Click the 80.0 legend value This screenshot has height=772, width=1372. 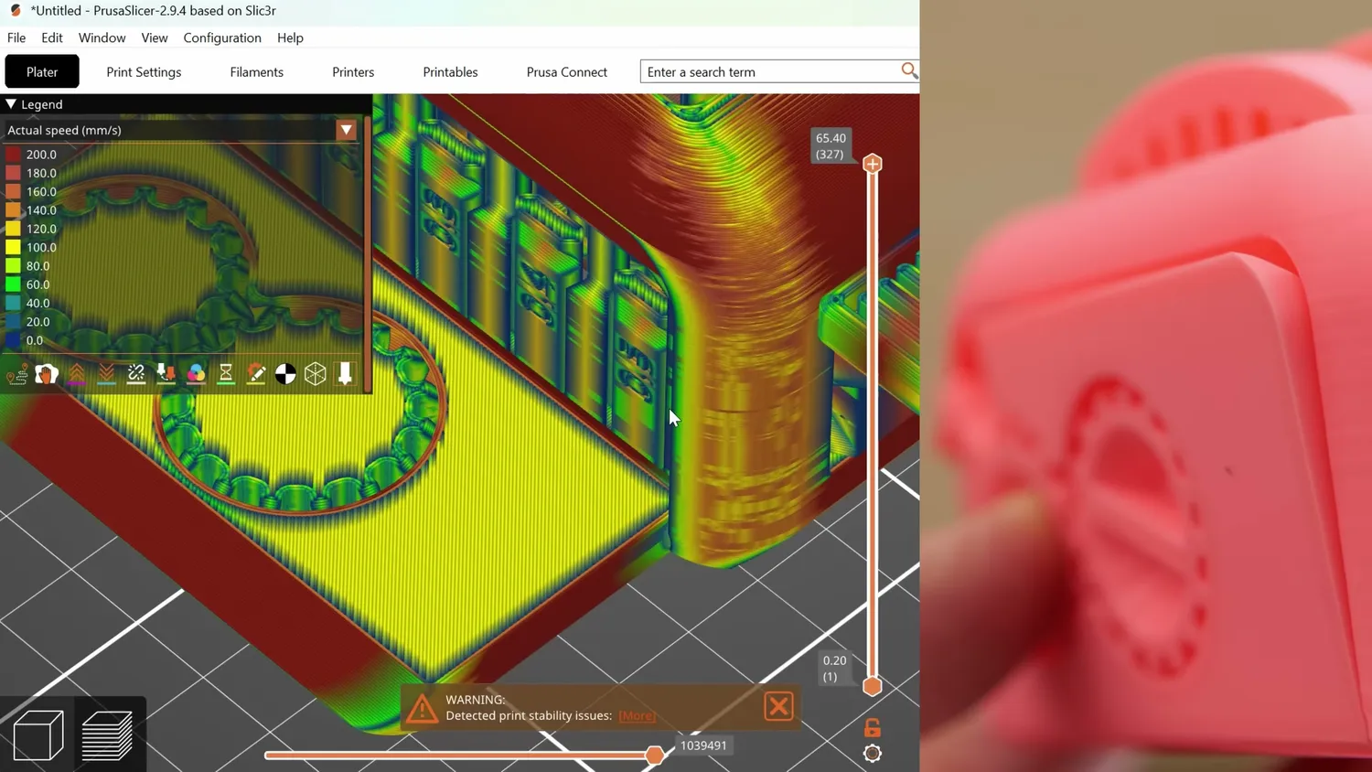[38, 266]
